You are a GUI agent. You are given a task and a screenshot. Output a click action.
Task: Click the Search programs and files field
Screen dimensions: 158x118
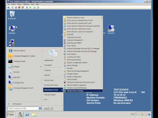[23, 108]
